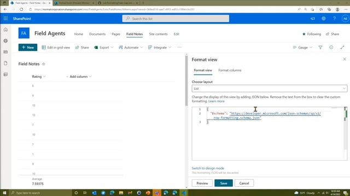Open the account profile avatar

pos(345,19)
